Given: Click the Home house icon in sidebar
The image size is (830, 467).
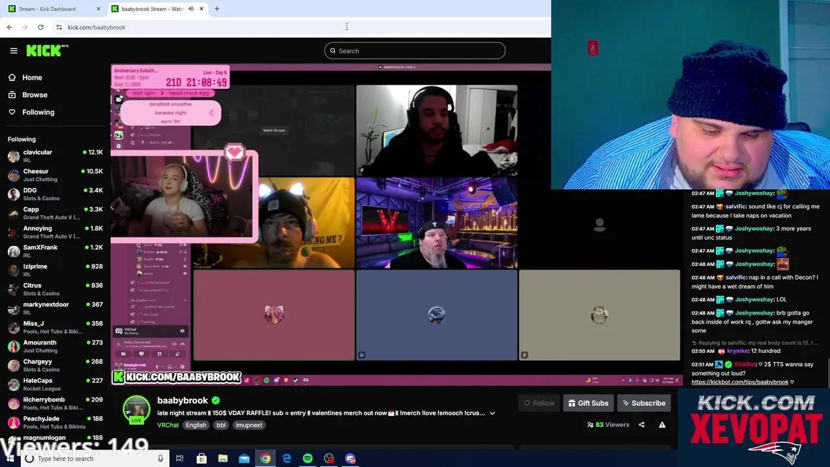Looking at the screenshot, I should (x=12, y=77).
